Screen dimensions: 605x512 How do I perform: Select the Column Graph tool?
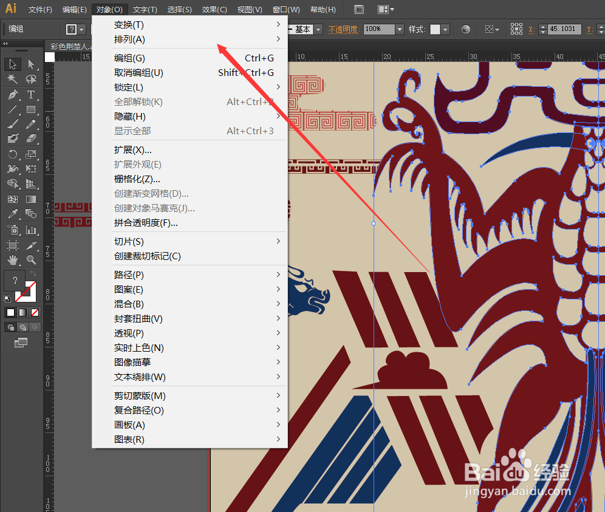[31, 230]
